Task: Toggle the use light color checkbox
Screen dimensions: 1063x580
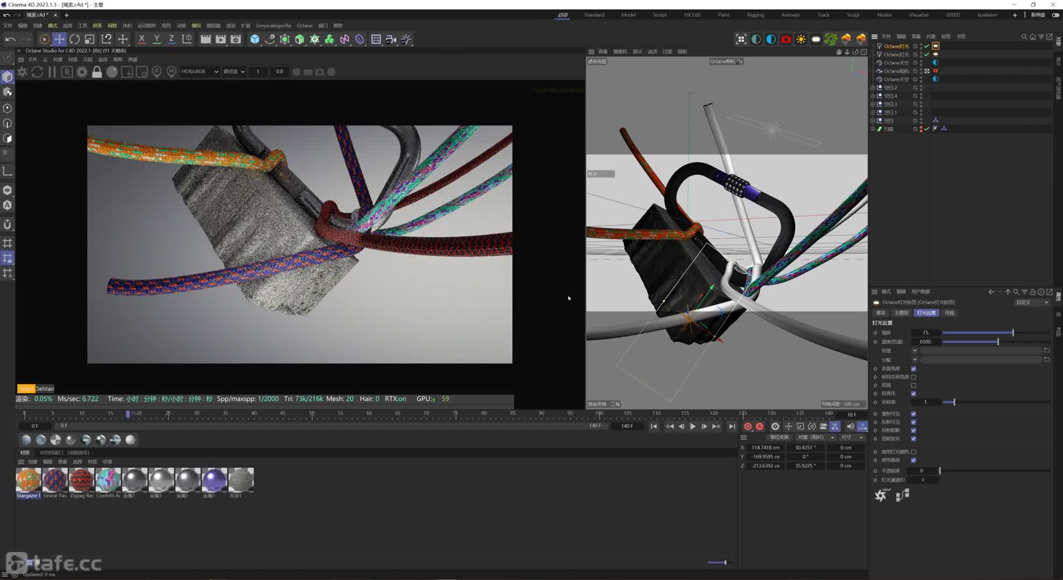Action: 914,452
